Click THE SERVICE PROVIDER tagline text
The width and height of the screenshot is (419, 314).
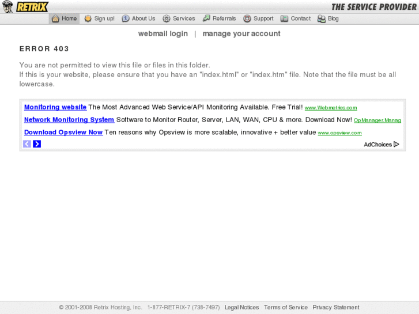pos(374,7)
